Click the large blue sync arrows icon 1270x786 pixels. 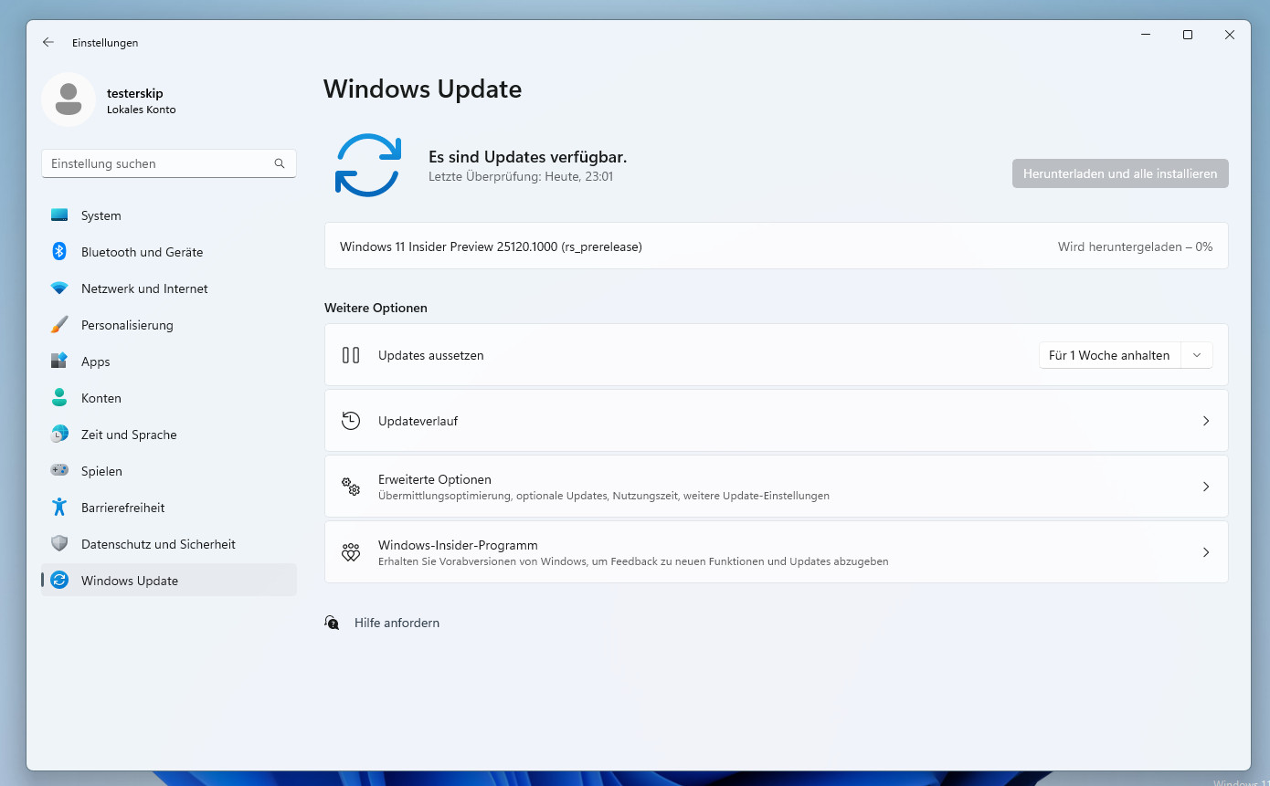[x=368, y=165]
